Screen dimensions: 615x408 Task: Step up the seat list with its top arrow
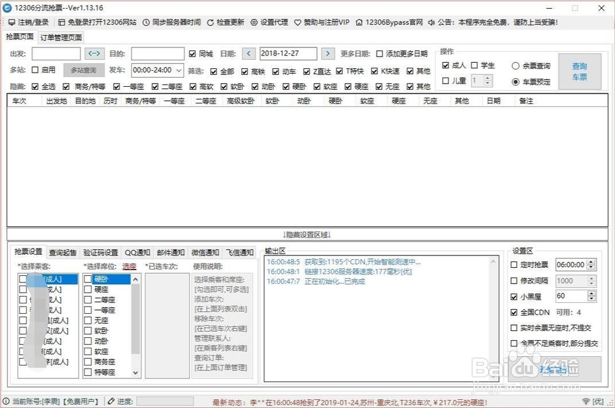tap(136, 279)
